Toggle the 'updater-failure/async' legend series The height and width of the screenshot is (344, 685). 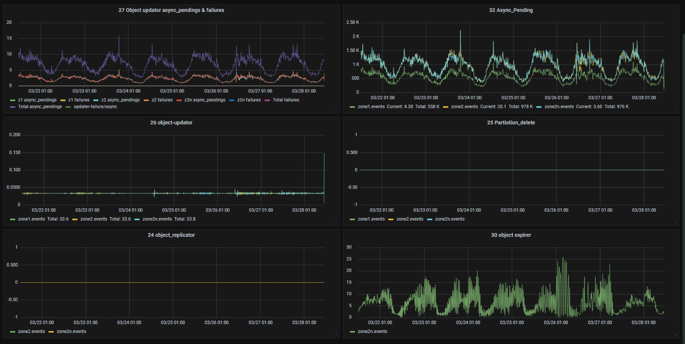click(x=95, y=107)
